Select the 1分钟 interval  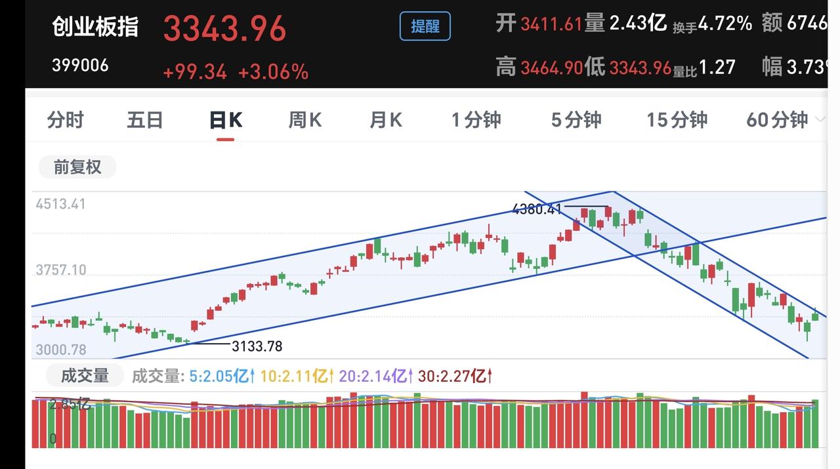coord(476,120)
